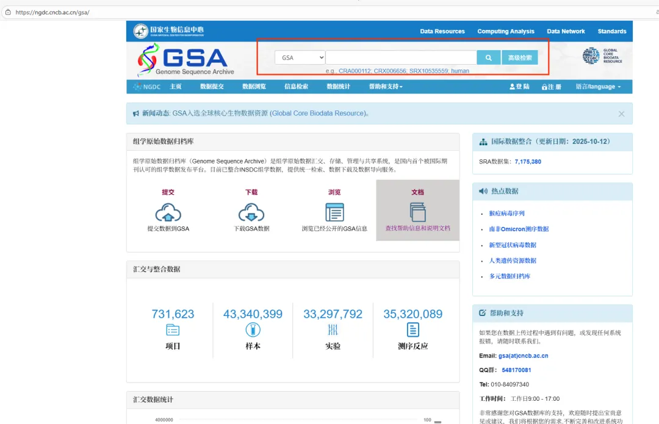Click the 浏览 browse list icon
Image resolution: width=659 pixels, height=424 pixels.
pos(334,212)
